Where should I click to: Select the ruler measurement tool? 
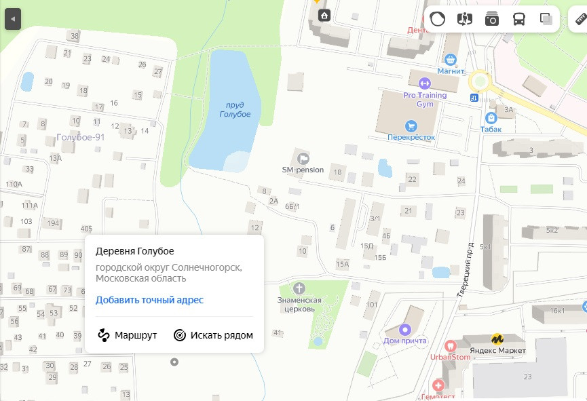point(581,18)
